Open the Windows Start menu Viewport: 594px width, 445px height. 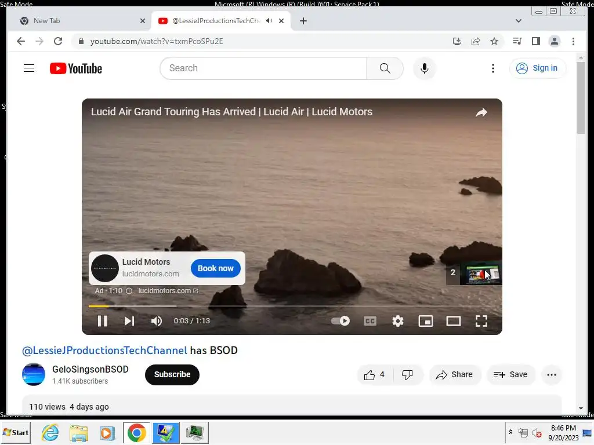(16, 432)
